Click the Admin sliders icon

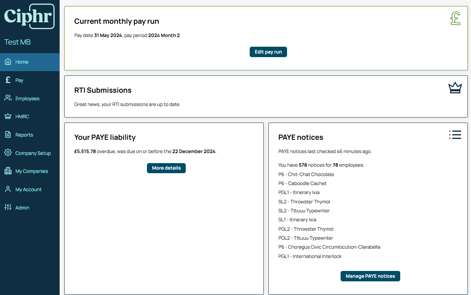pyautogui.click(x=8, y=207)
